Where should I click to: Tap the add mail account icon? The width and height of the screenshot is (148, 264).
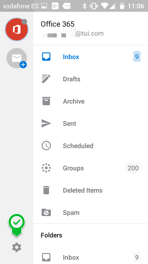[x=17, y=58]
